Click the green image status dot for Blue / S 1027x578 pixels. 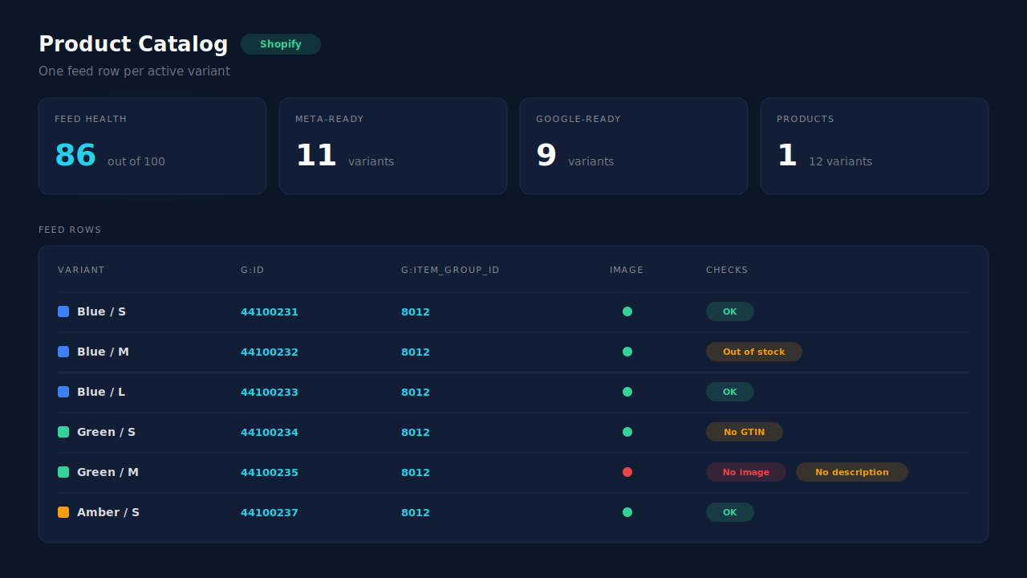[x=627, y=311]
